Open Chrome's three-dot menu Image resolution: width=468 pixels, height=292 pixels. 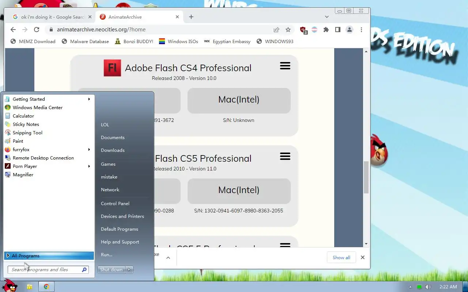coord(361,30)
